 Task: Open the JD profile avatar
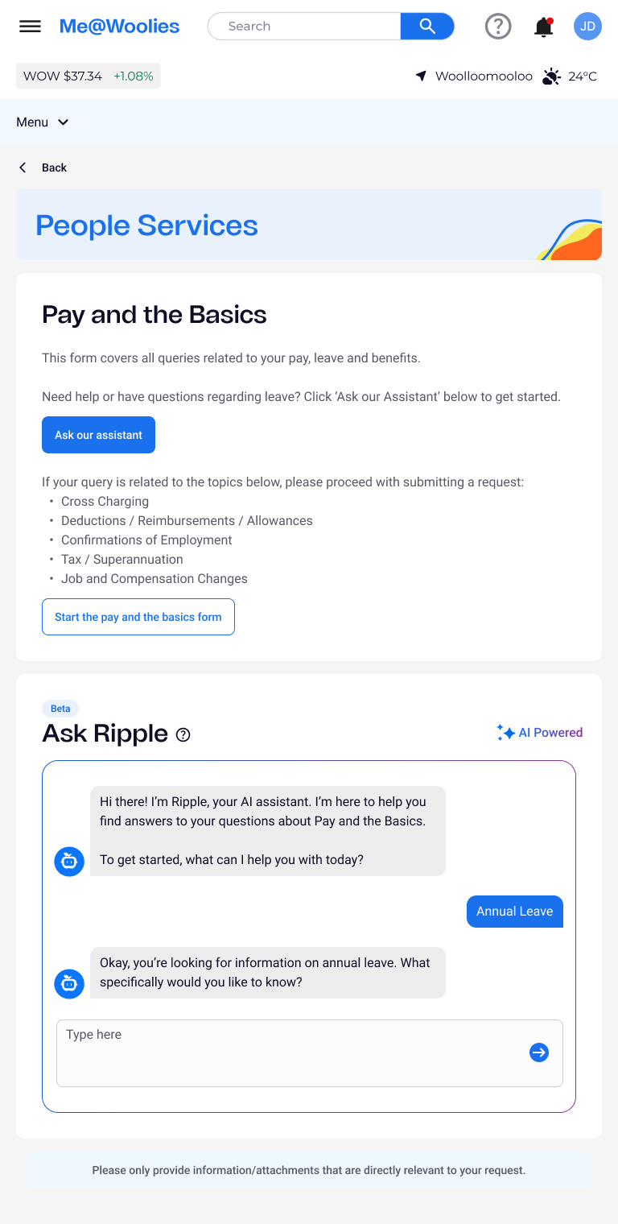point(587,27)
